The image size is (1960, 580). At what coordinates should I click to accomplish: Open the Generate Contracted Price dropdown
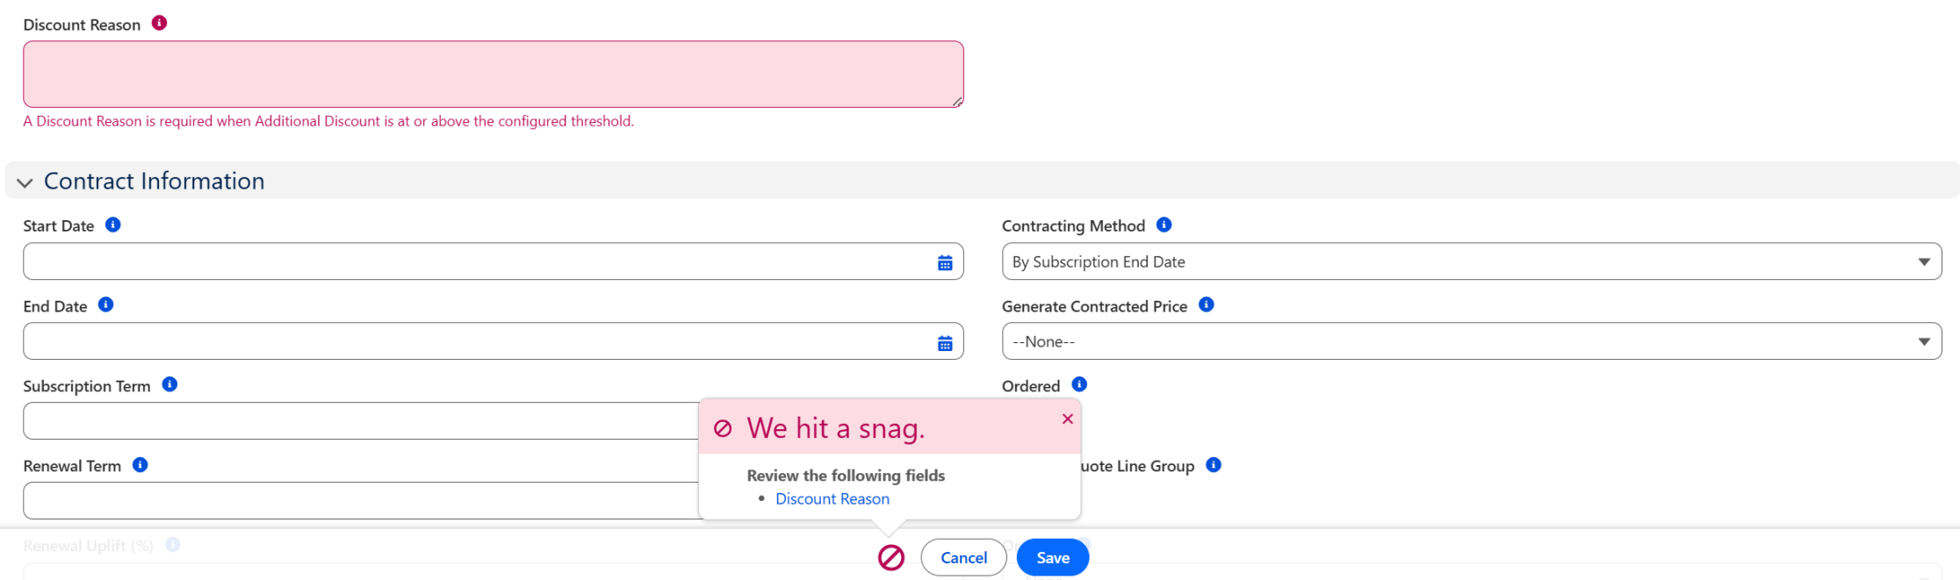(1471, 341)
